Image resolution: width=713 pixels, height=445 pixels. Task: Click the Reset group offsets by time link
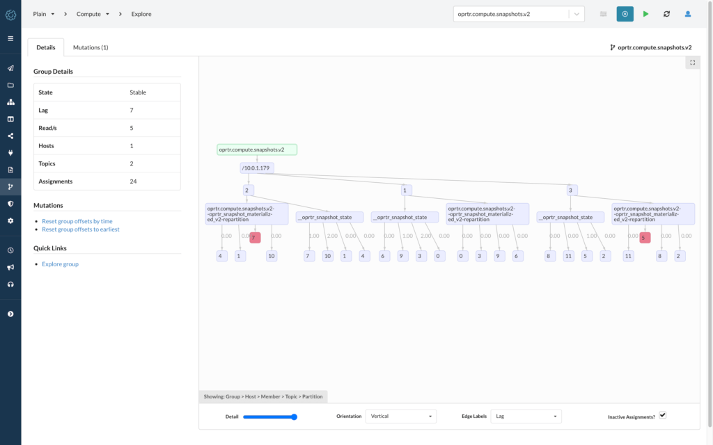pyautogui.click(x=77, y=220)
